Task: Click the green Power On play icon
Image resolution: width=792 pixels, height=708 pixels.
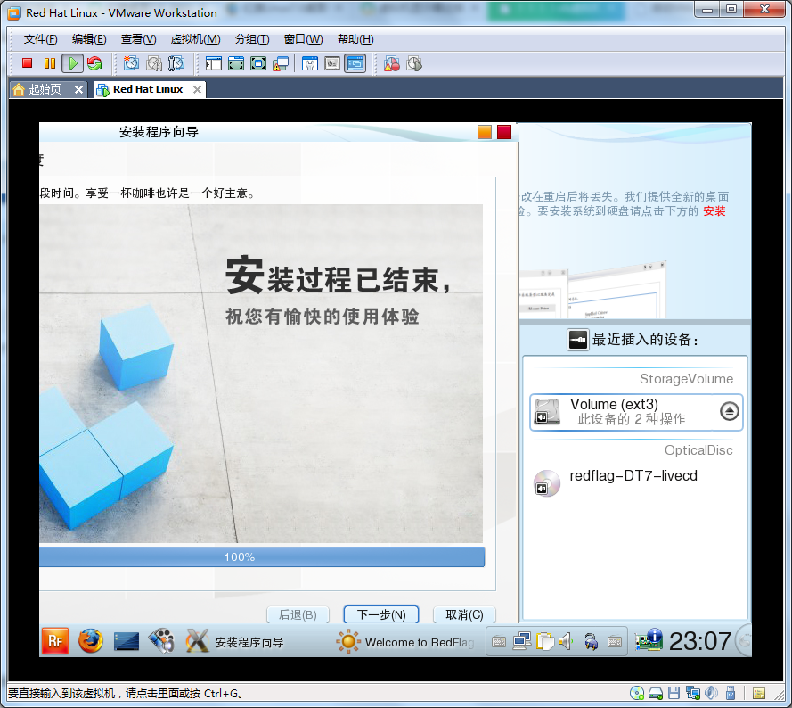Action: point(72,63)
